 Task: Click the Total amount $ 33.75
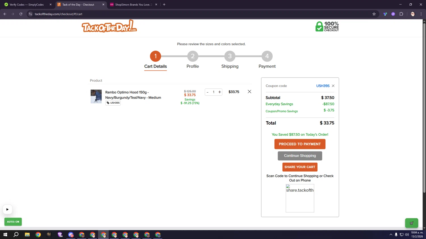point(327,123)
